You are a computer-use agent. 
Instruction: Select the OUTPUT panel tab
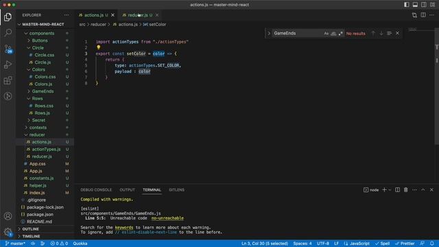click(x=127, y=190)
